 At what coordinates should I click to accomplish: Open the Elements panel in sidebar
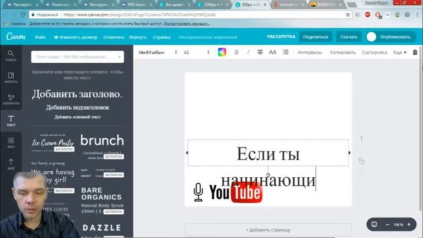[11, 99]
